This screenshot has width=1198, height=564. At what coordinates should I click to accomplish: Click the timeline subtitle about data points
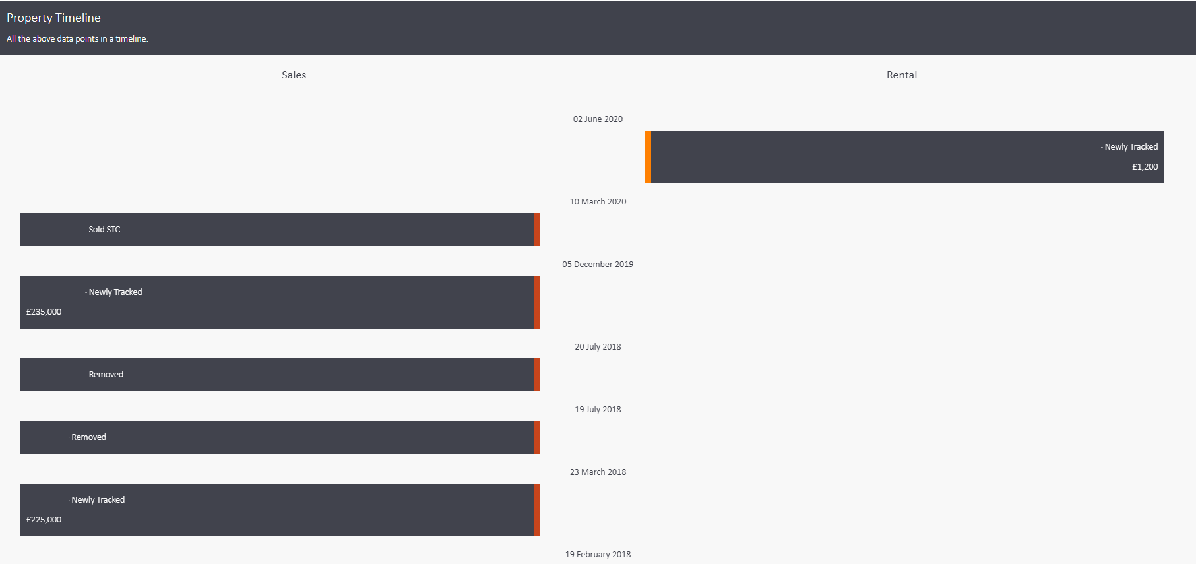[77, 39]
